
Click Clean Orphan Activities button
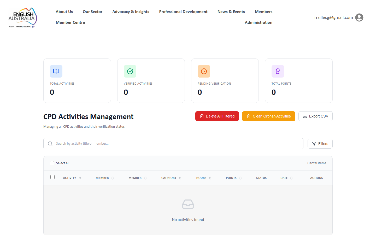tap(269, 116)
